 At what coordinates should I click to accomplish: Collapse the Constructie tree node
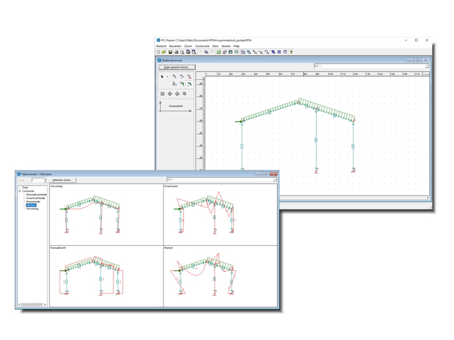click(19, 191)
